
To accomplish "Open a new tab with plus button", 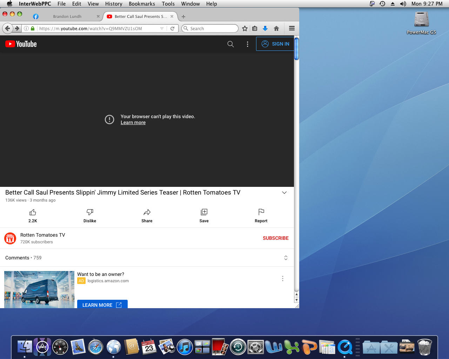I will 183,16.
